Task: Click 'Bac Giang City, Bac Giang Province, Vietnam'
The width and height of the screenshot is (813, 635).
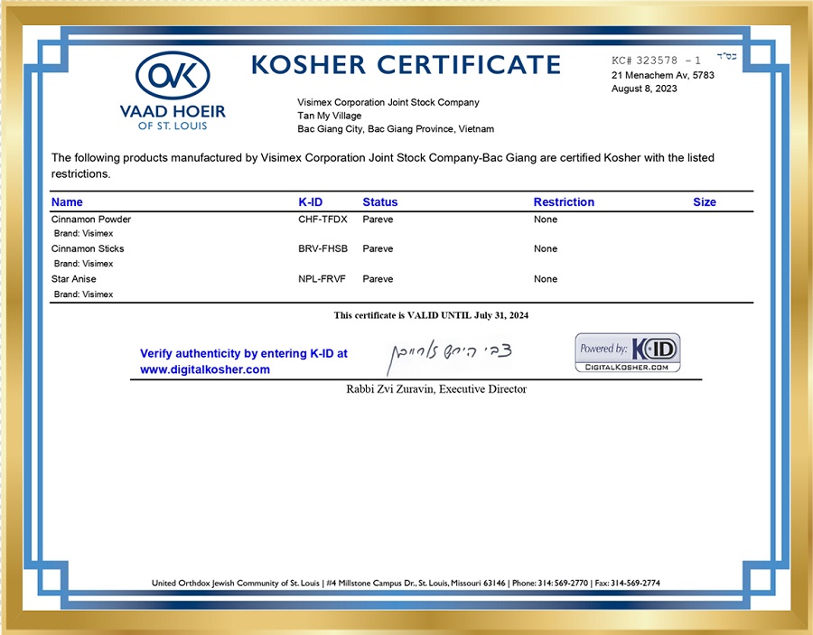Action: coord(396,129)
